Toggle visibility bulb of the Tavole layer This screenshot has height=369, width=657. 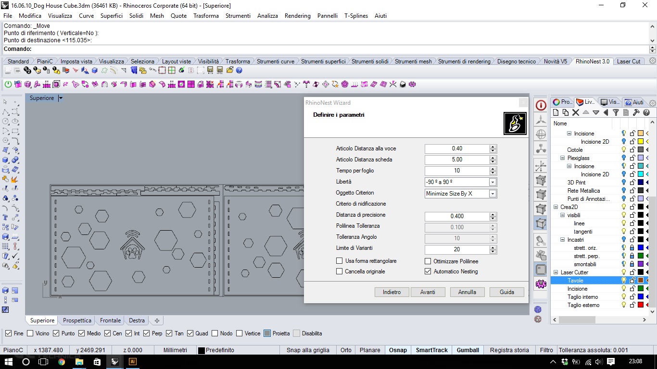[624, 280]
